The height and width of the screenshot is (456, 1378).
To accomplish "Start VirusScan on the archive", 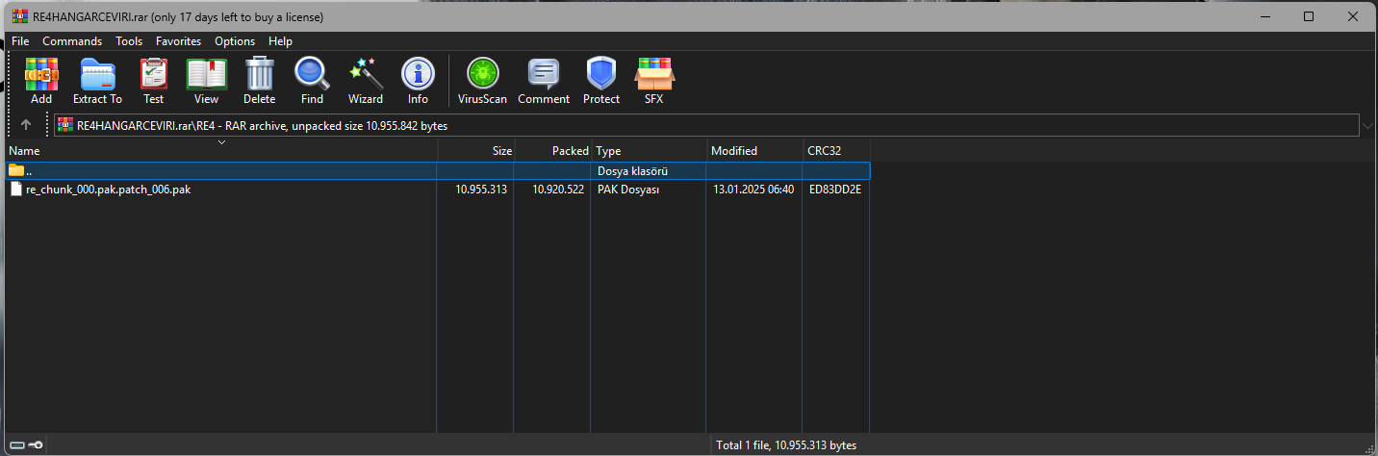I will click(x=482, y=80).
